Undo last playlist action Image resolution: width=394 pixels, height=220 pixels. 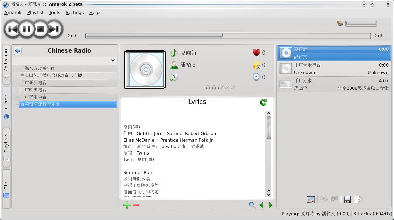(323, 199)
